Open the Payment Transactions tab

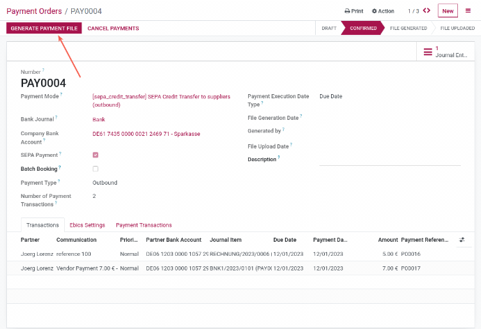[x=144, y=225]
